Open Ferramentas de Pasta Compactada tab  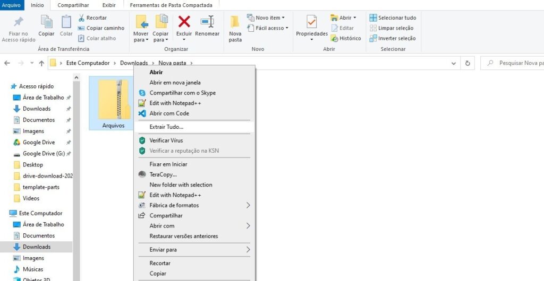tap(171, 5)
